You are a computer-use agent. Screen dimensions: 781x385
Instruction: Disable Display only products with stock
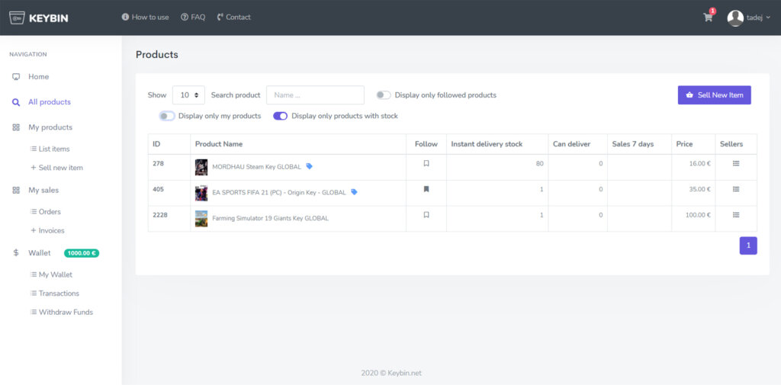(x=281, y=116)
